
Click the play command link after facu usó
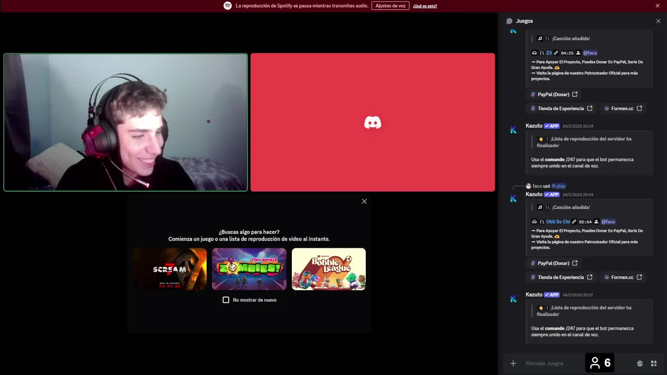(x=559, y=186)
